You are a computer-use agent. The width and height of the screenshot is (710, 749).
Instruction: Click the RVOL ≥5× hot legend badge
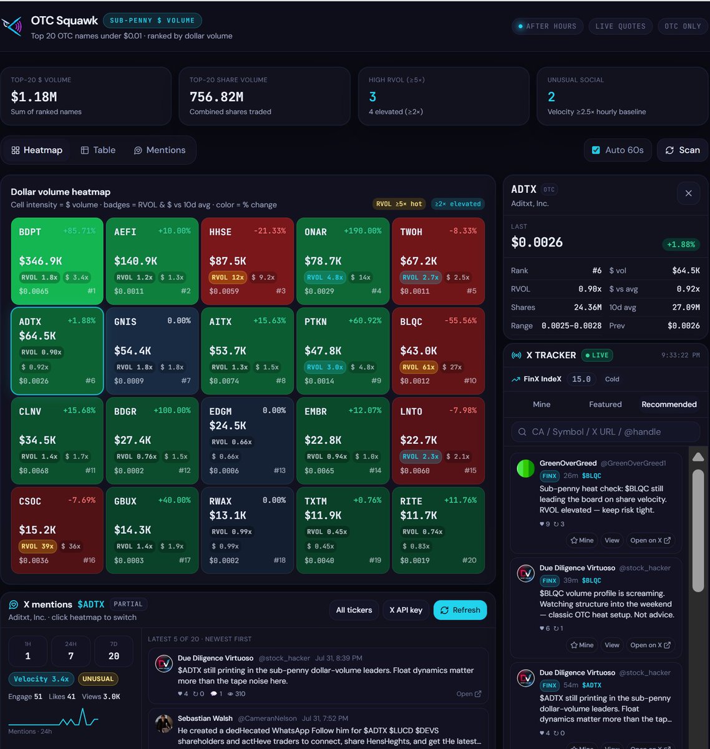(x=399, y=204)
